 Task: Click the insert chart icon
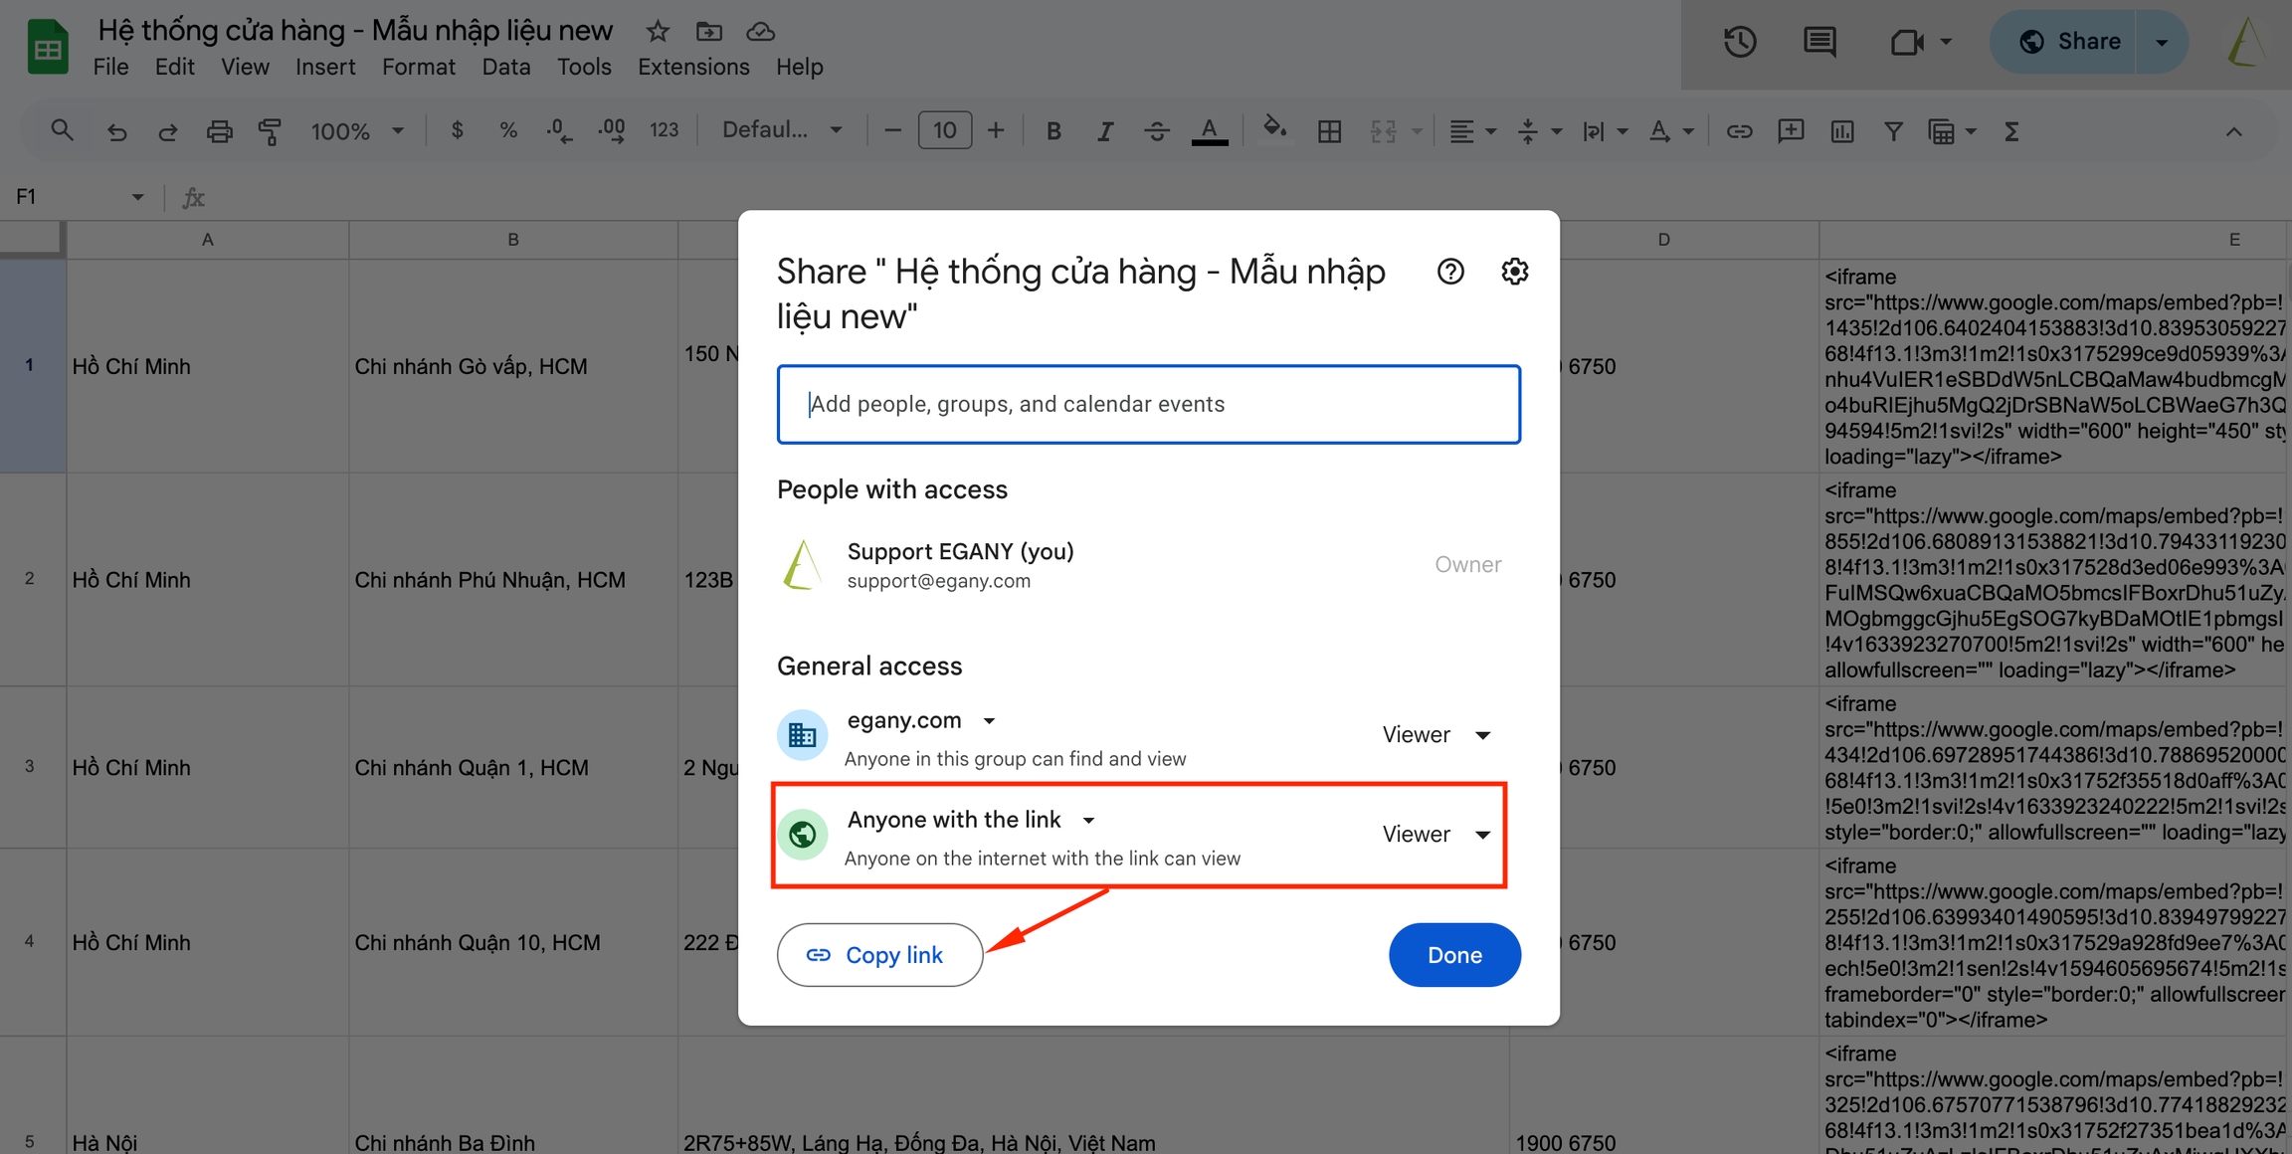point(1842,131)
